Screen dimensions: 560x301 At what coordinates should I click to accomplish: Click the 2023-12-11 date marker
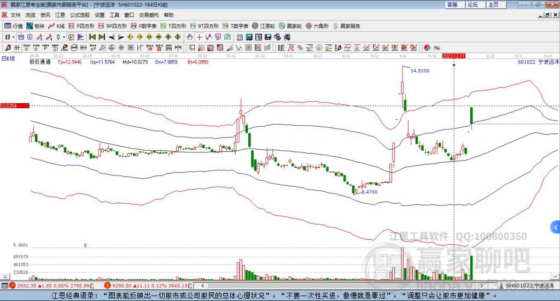(x=453, y=56)
